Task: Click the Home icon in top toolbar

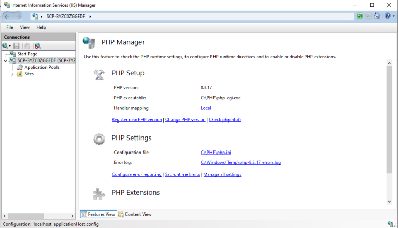Action: click(377, 16)
